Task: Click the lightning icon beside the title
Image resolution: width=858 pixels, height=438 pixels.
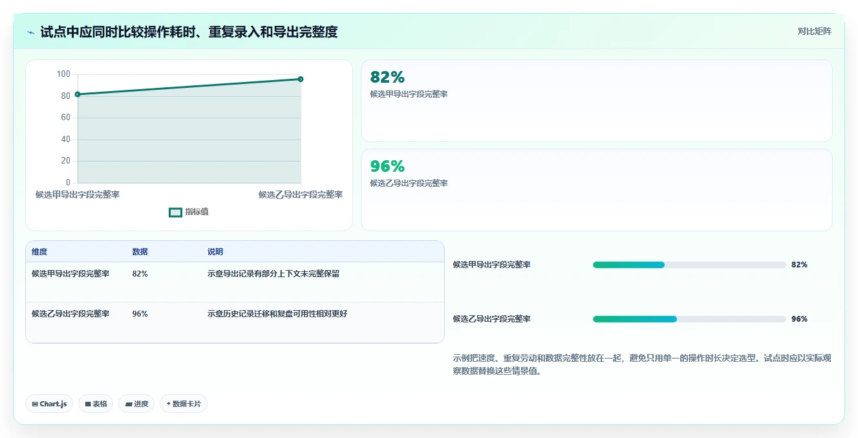Action: pyautogui.click(x=31, y=32)
